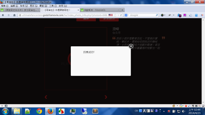Reload the current page
Image resolution: width=205 pixels, height=115 pixels.
[121, 15]
